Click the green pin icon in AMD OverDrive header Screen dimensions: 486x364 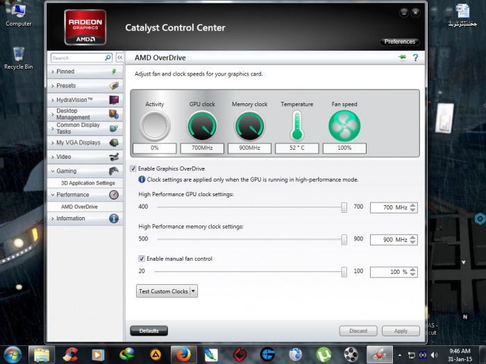[402, 58]
